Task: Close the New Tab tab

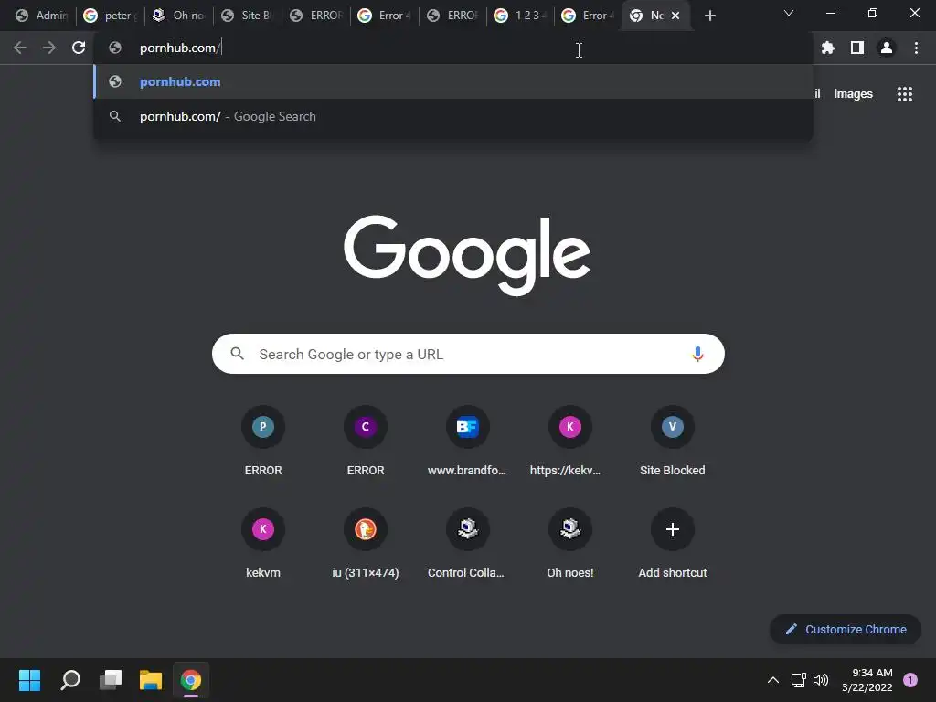Action: [x=675, y=16]
